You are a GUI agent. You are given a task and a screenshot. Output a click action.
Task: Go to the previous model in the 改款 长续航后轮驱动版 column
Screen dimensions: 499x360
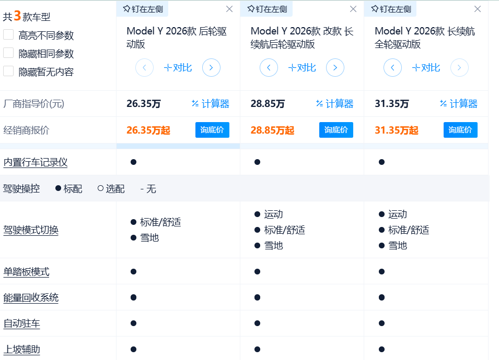tap(269, 68)
